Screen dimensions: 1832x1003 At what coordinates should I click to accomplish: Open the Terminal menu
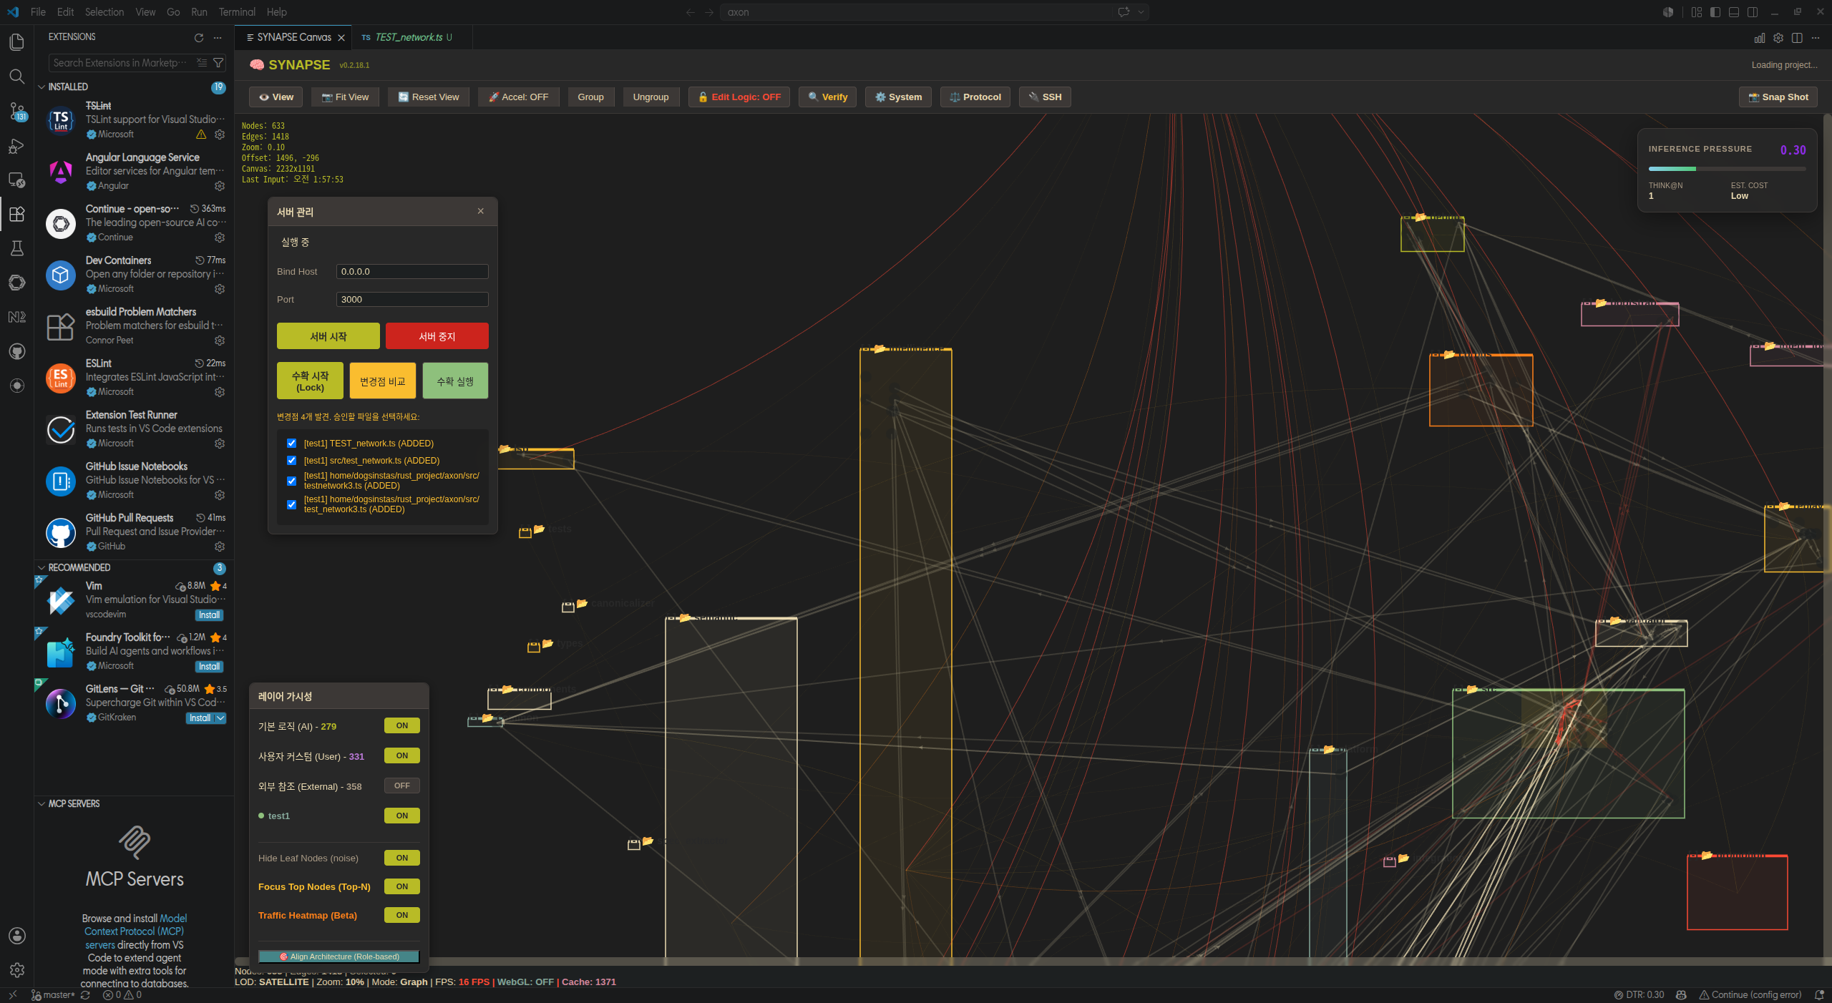[237, 12]
